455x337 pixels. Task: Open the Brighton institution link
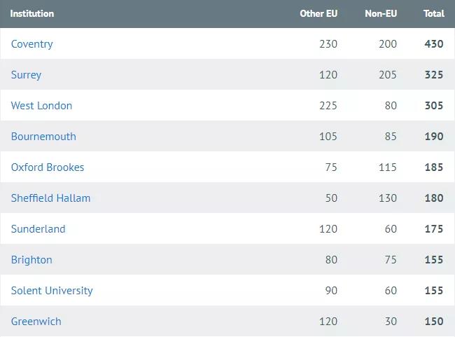click(31, 260)
